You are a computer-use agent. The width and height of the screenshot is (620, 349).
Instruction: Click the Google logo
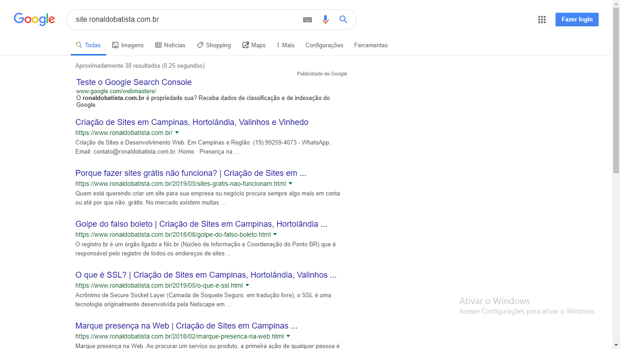(34, 19)
